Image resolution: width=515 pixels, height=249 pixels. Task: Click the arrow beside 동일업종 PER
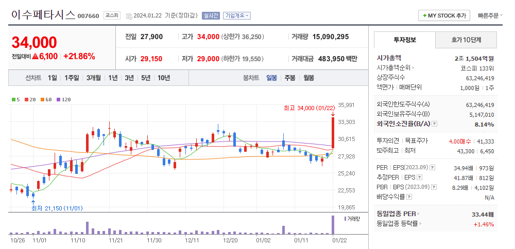tap(418, 214)
